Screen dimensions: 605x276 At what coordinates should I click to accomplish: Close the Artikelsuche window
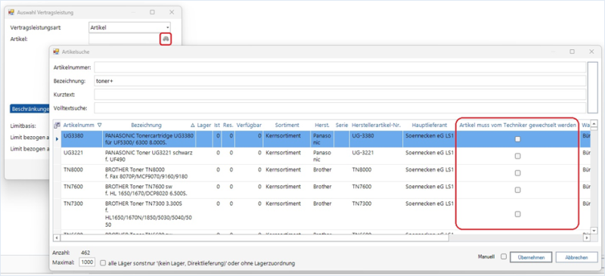pyautogui.click(x=591, y=51)
